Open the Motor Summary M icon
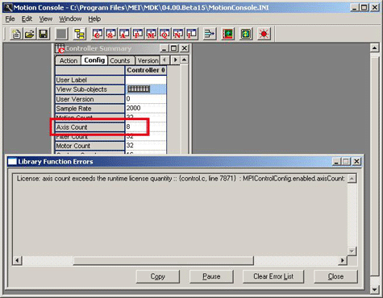 (151, 34)
